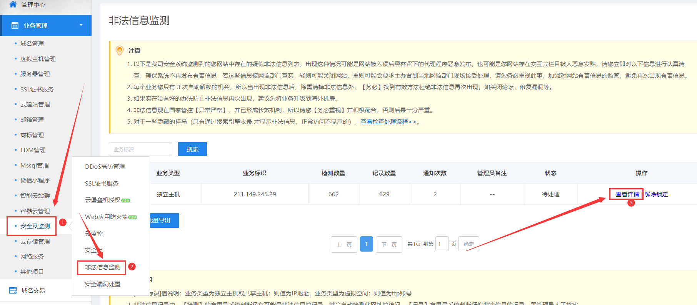Click the lightbulb notice icon
This screenshot has height=305, width=697.
(120, 50)
